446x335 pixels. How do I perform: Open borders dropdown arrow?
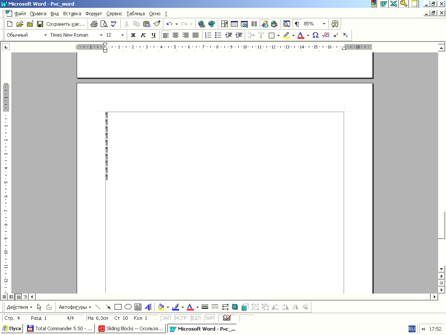coord(278,35)
